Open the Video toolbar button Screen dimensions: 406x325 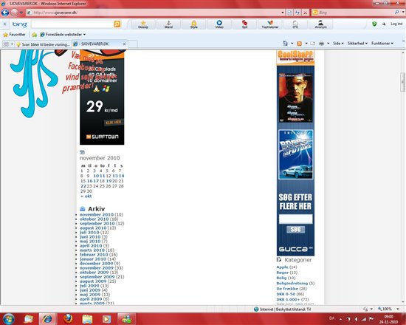point(219,24)
